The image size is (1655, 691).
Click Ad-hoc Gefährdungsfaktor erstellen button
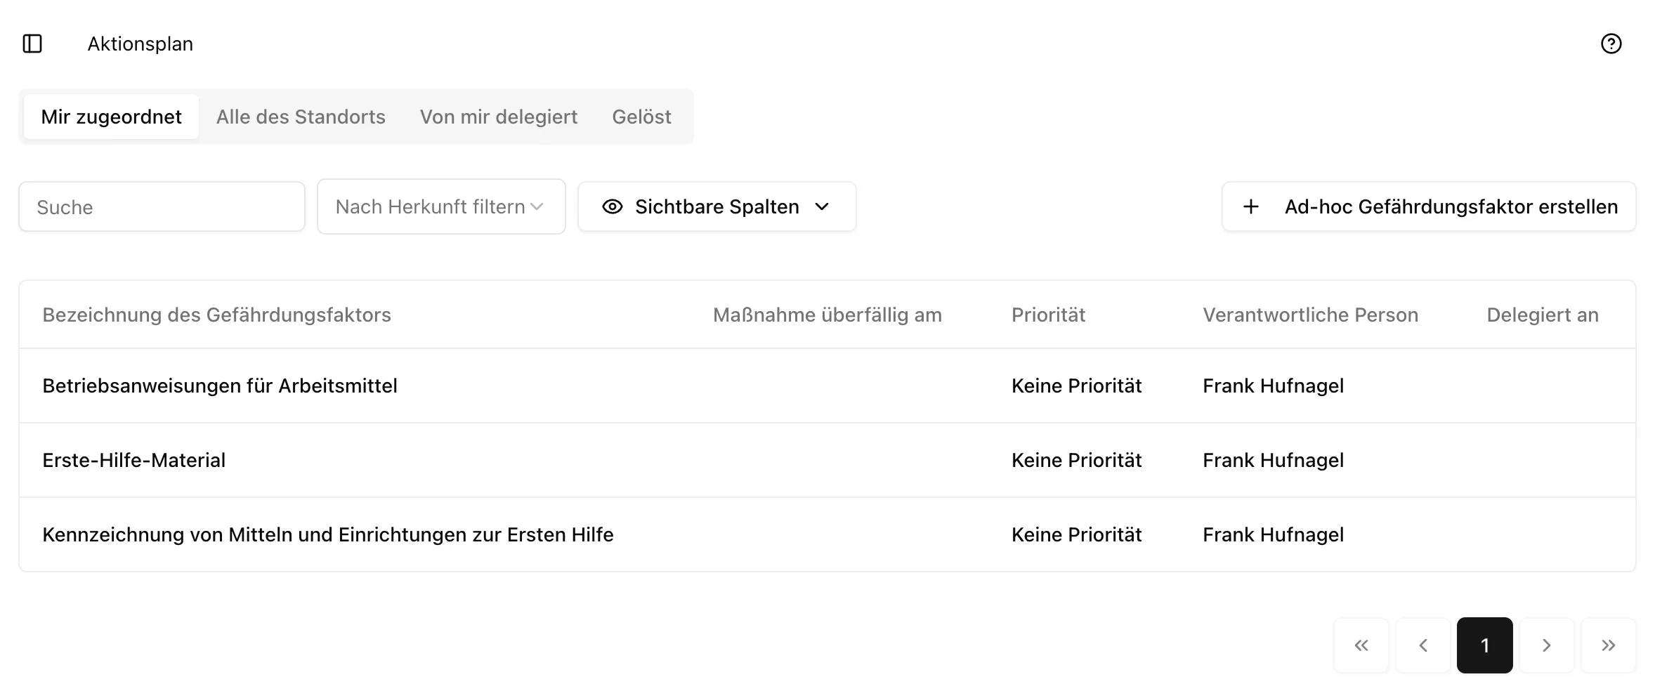(1429, 206)
